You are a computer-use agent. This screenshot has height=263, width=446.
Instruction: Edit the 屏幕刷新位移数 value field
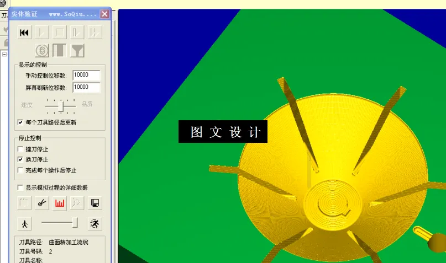pos(86,87)
